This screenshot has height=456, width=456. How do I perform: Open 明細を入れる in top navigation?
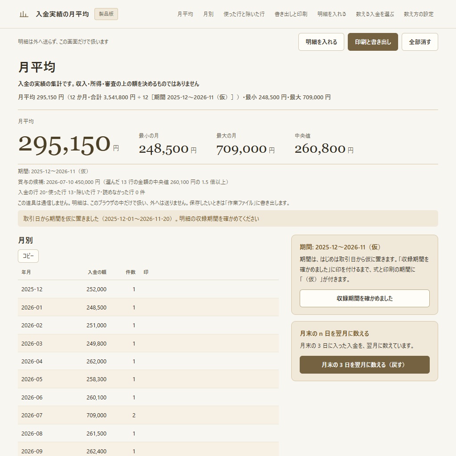click(x=331, y=14)
